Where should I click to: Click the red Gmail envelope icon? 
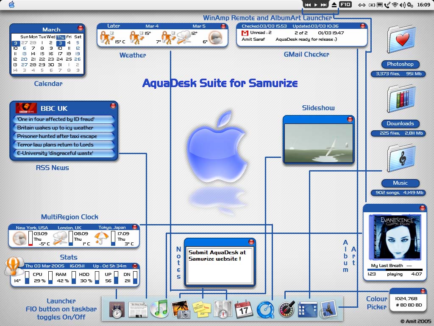245,33
